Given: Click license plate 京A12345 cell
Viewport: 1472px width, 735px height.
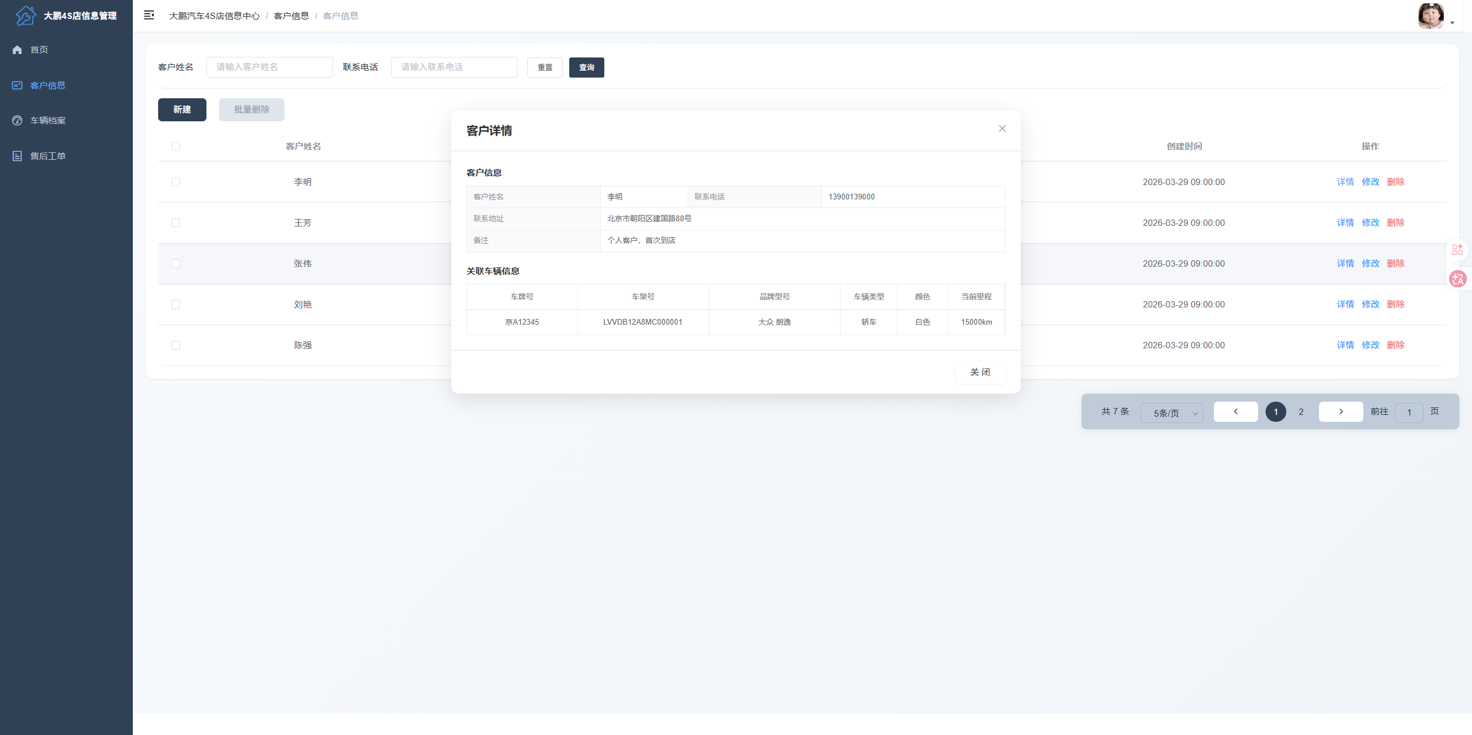Looking at the screenshot, I should (x=522, y=322).
